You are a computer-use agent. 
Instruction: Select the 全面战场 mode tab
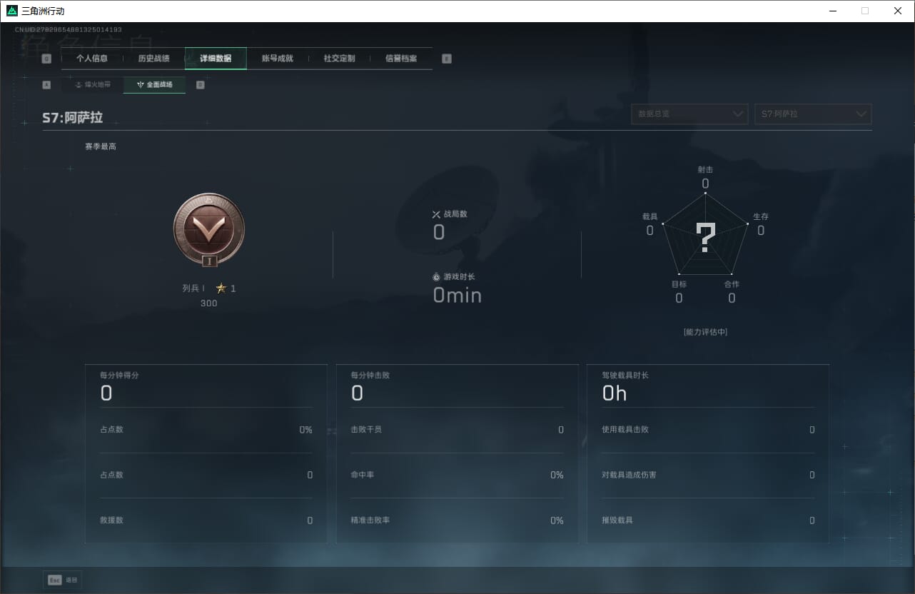155,85
